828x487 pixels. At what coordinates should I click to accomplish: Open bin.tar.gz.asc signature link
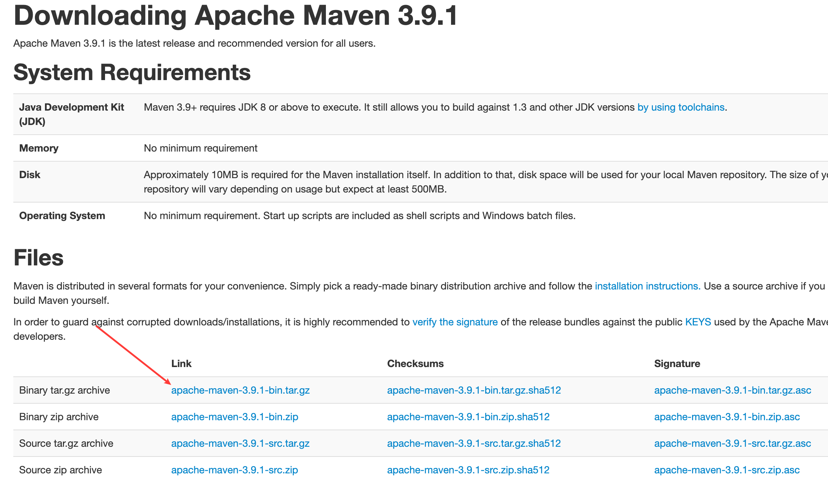pyautogui.click(x=732, y=390)
